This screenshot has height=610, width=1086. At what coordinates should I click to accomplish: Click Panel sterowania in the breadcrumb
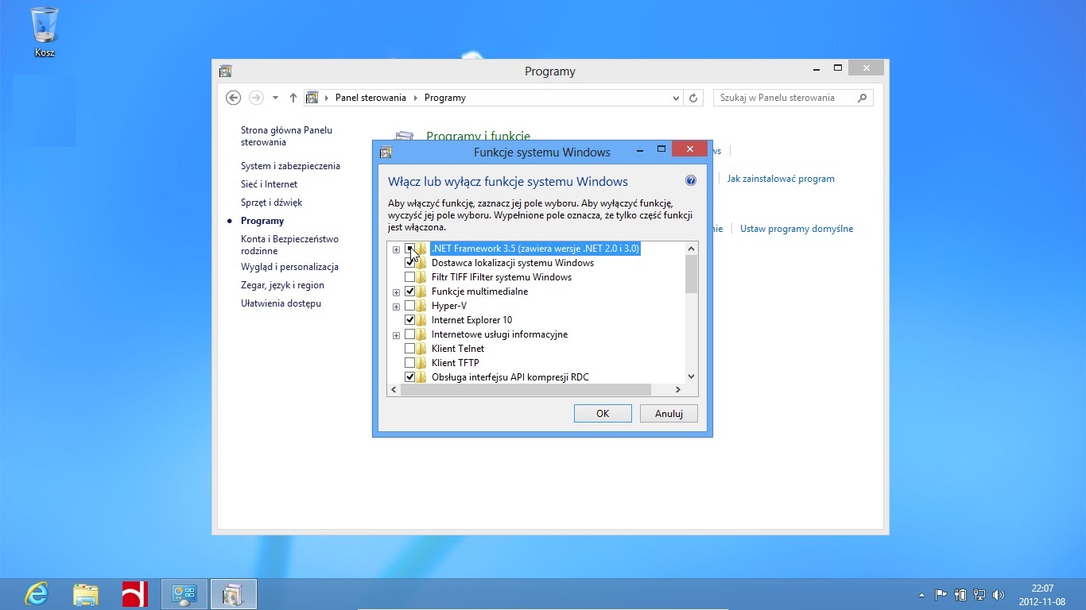pos(370,98)
